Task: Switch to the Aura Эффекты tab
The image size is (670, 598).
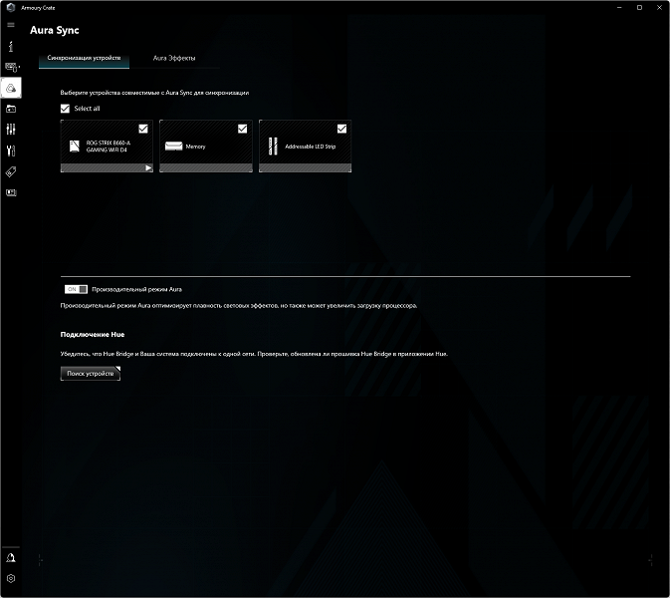Action: [x=174, y=58]
